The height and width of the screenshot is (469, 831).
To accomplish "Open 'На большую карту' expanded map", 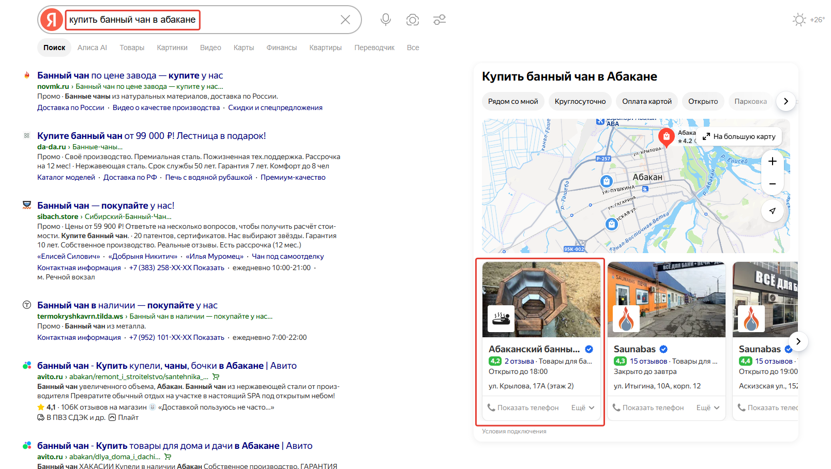I will 739,136.
